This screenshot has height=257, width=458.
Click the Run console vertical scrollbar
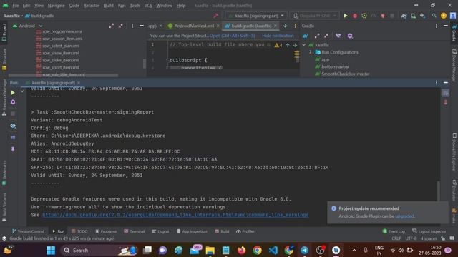coord(439,191)
